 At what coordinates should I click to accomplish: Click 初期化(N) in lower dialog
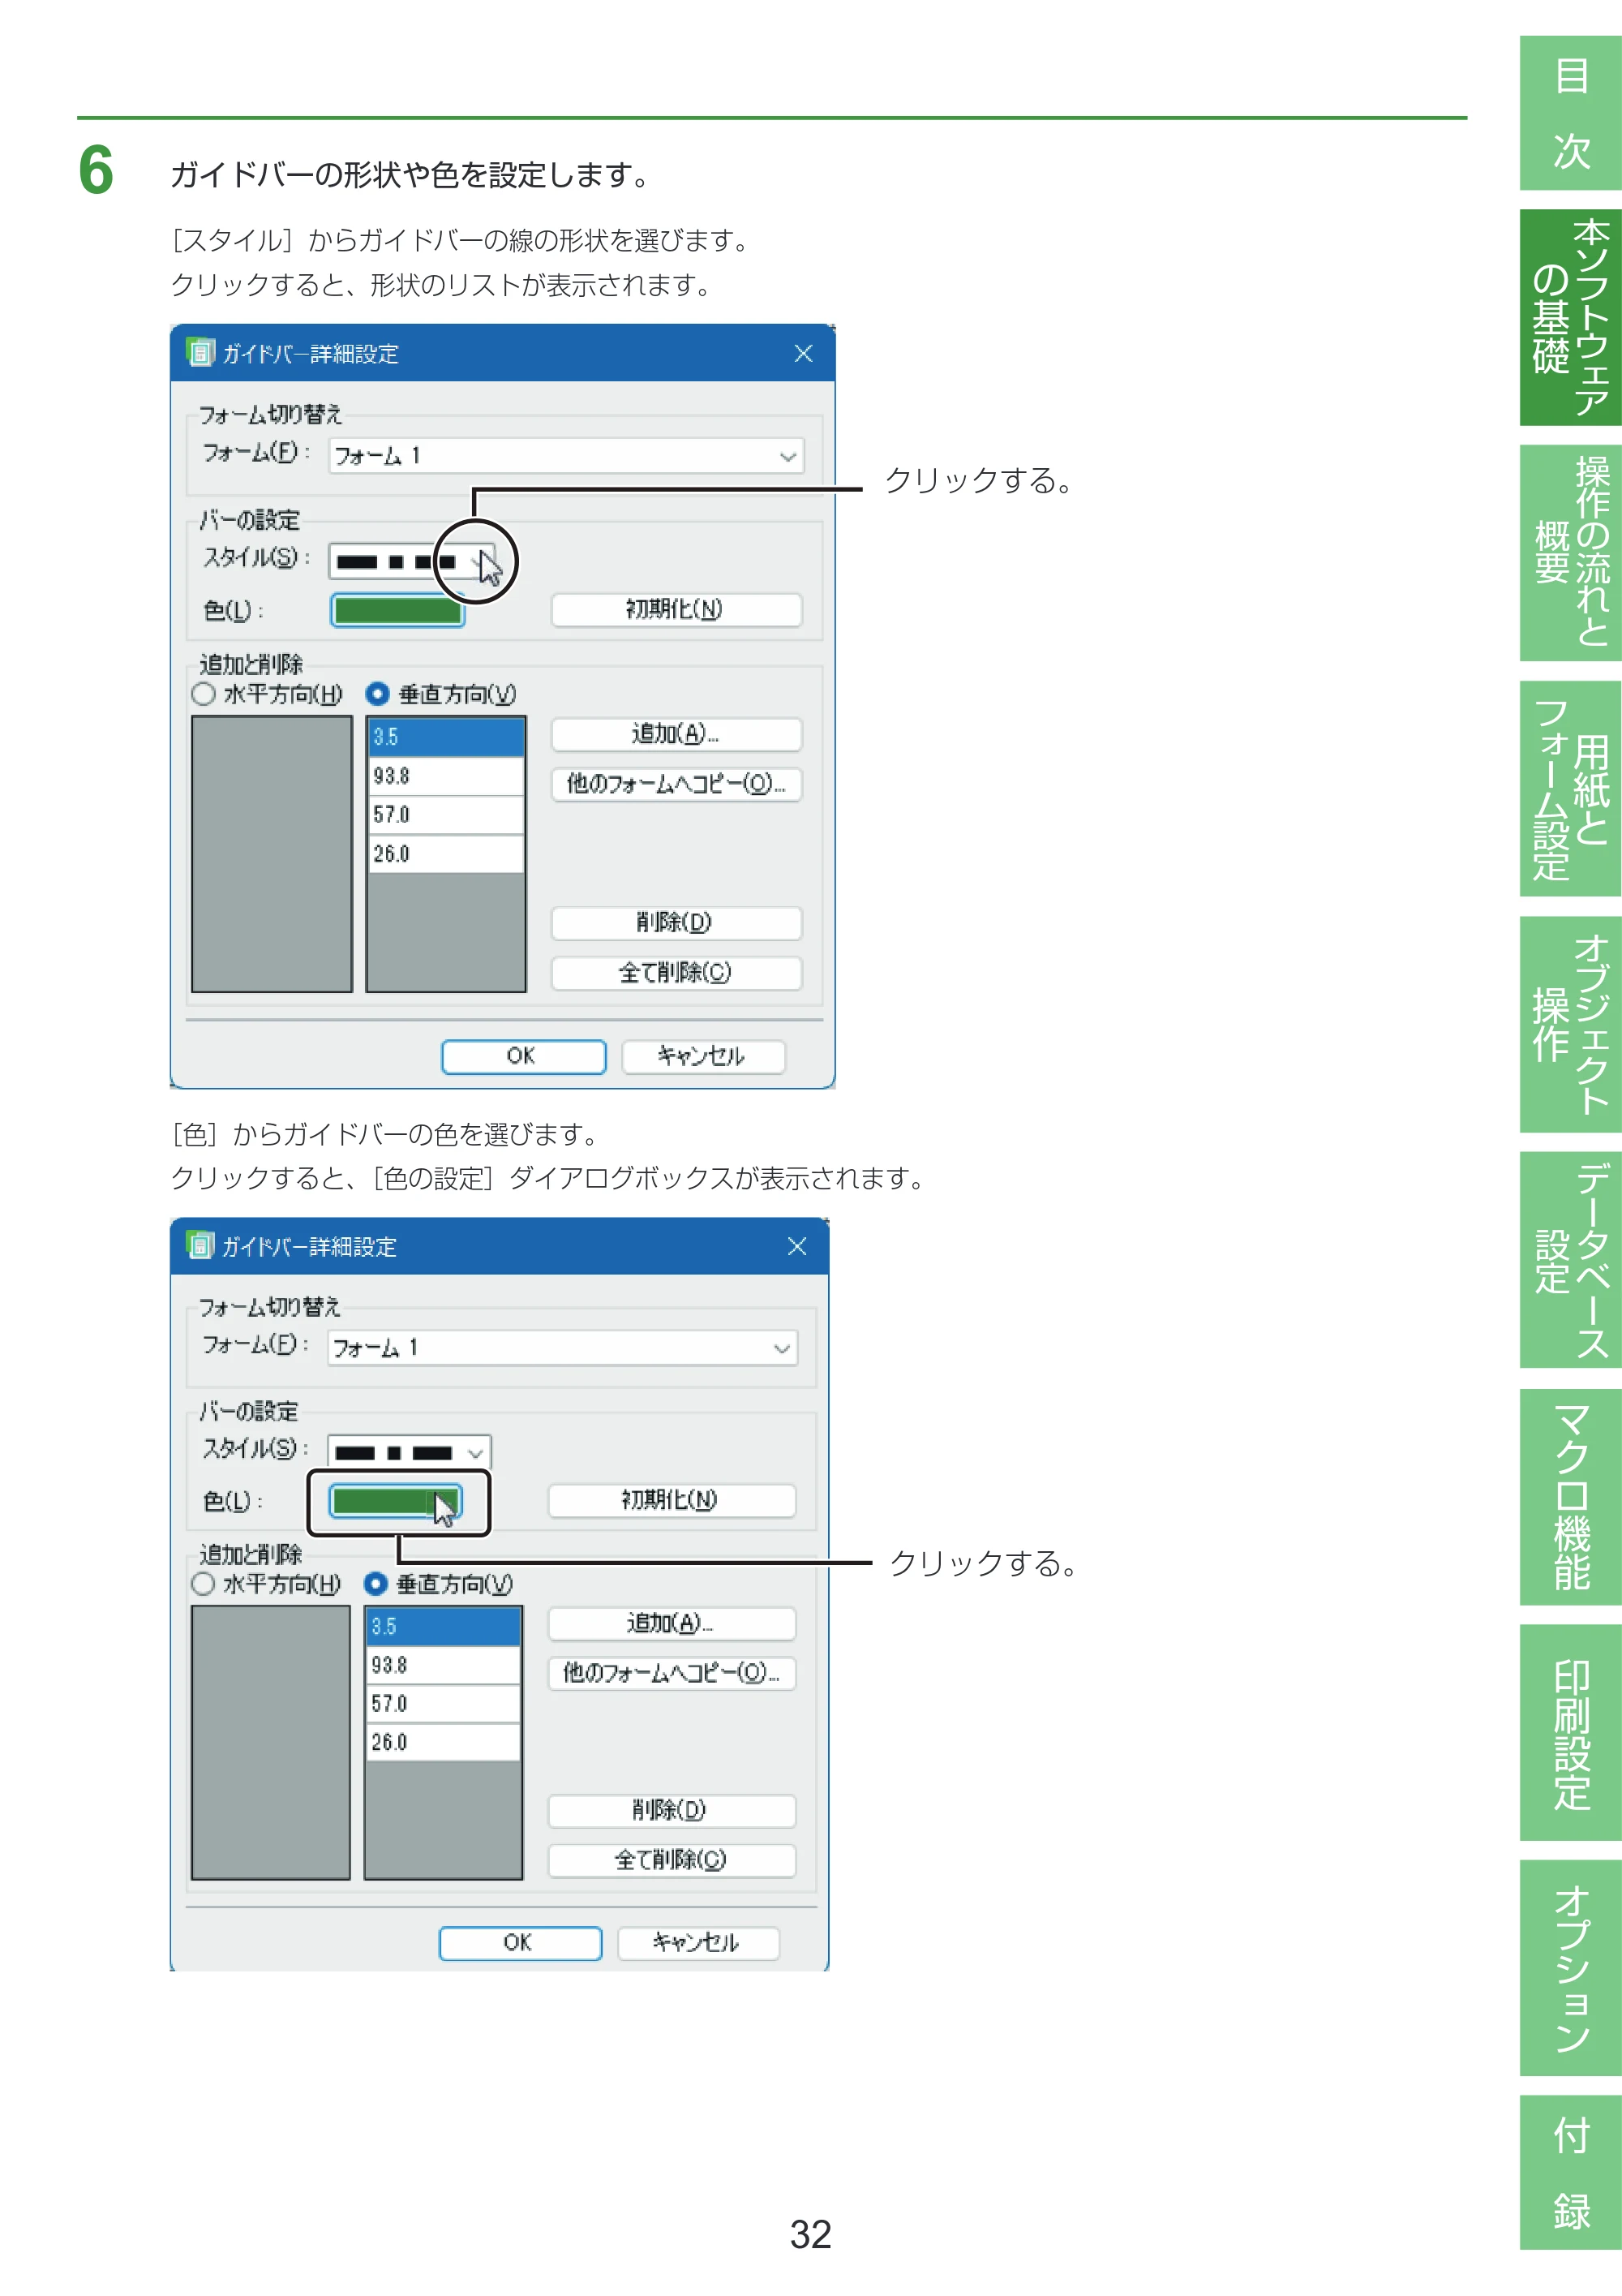tap(672, 1500)
